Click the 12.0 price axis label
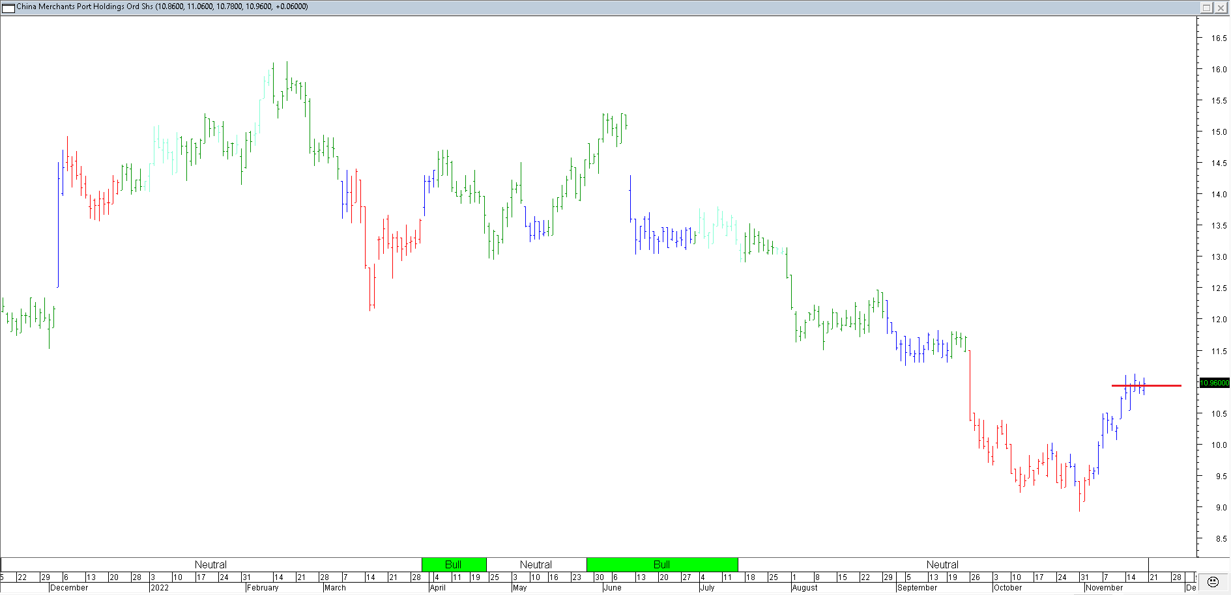This screenshot has width=1231, height=595. 1219,320
